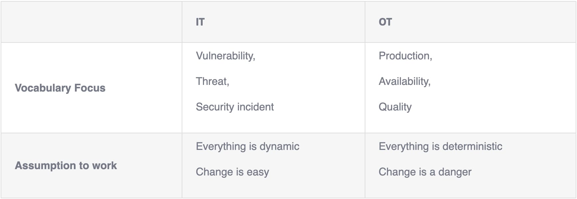The height and width of the screenshot is (199, 577).
Task: Click the "Quality" entry
Action: pyautogui.click(x=395, y=107)
